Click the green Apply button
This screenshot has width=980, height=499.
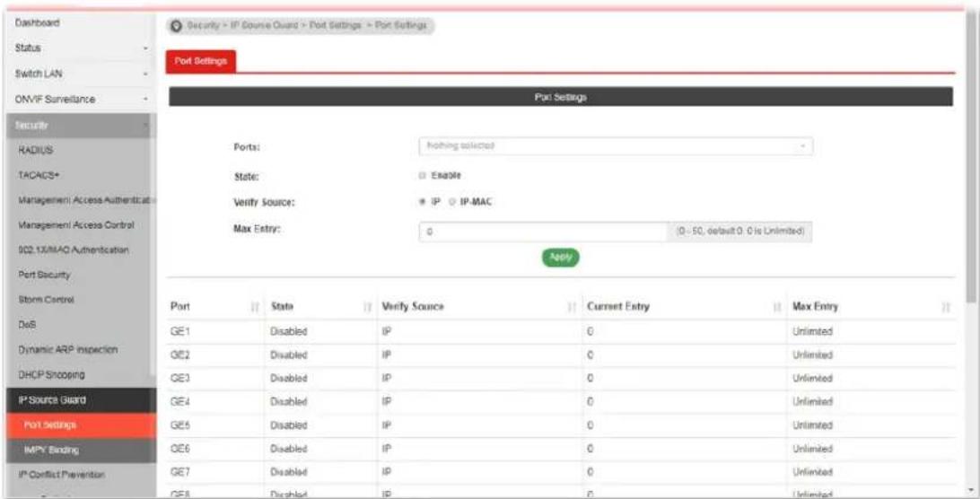point(561,258)
